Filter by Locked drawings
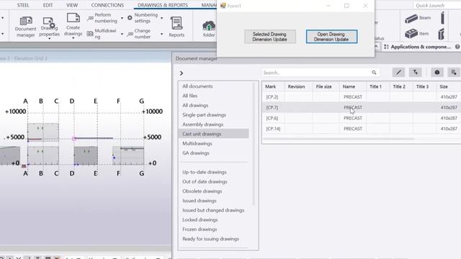This screenshot has height=259, width=461. click(200, 219)
